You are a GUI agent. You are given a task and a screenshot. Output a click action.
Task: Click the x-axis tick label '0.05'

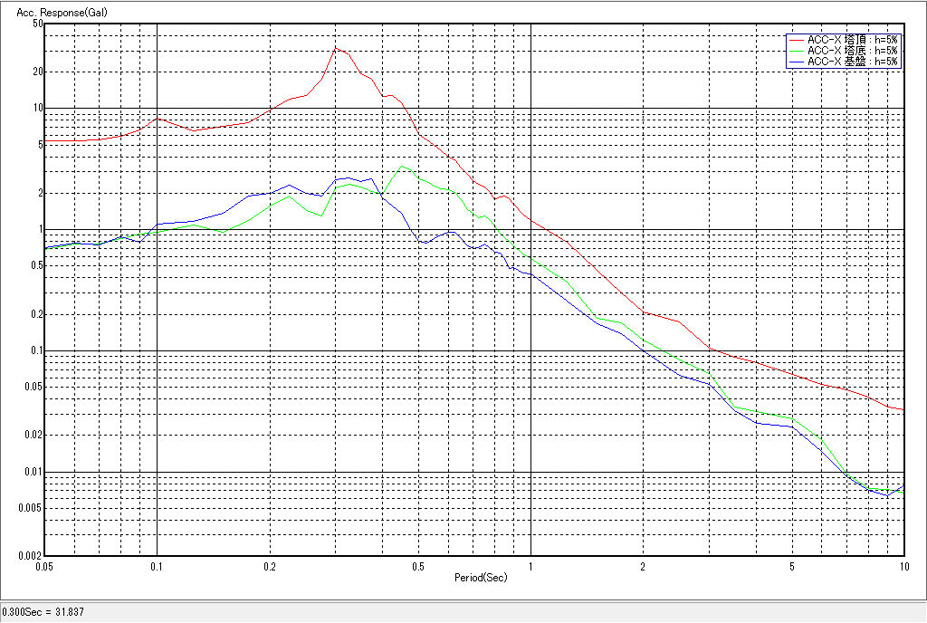point(43,566)
